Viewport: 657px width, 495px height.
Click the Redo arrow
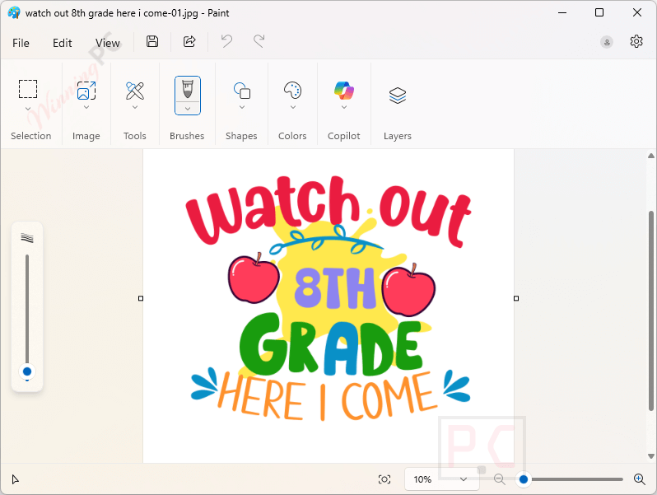259,41
